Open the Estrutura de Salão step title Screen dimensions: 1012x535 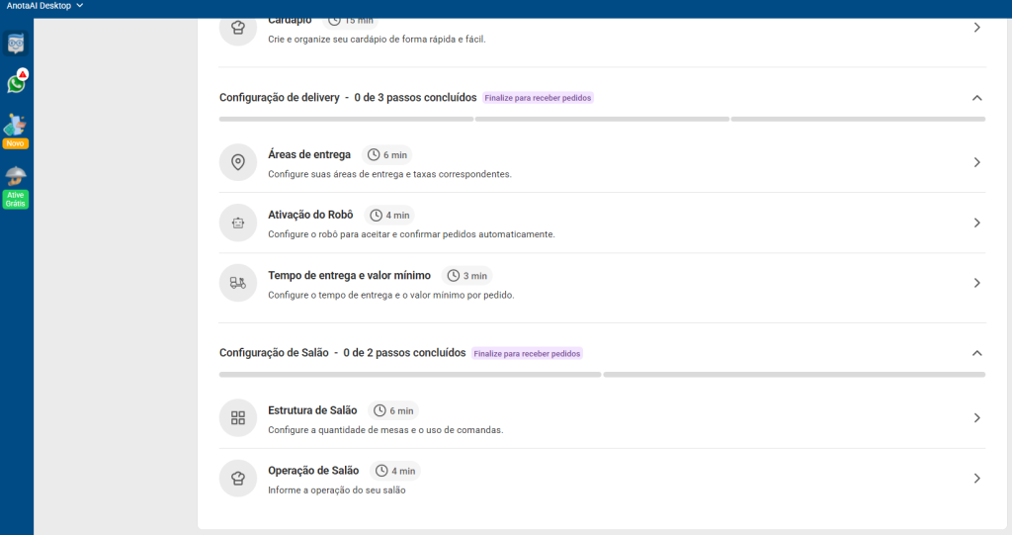pos(313,410)
